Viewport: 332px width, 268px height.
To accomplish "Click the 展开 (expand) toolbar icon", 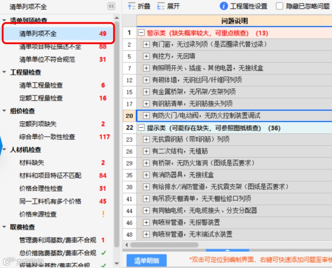I will coord(161,6).
